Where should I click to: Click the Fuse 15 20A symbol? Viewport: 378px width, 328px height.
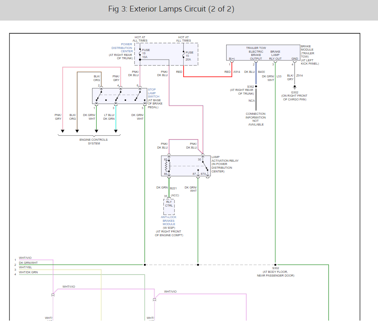point(184,55)
